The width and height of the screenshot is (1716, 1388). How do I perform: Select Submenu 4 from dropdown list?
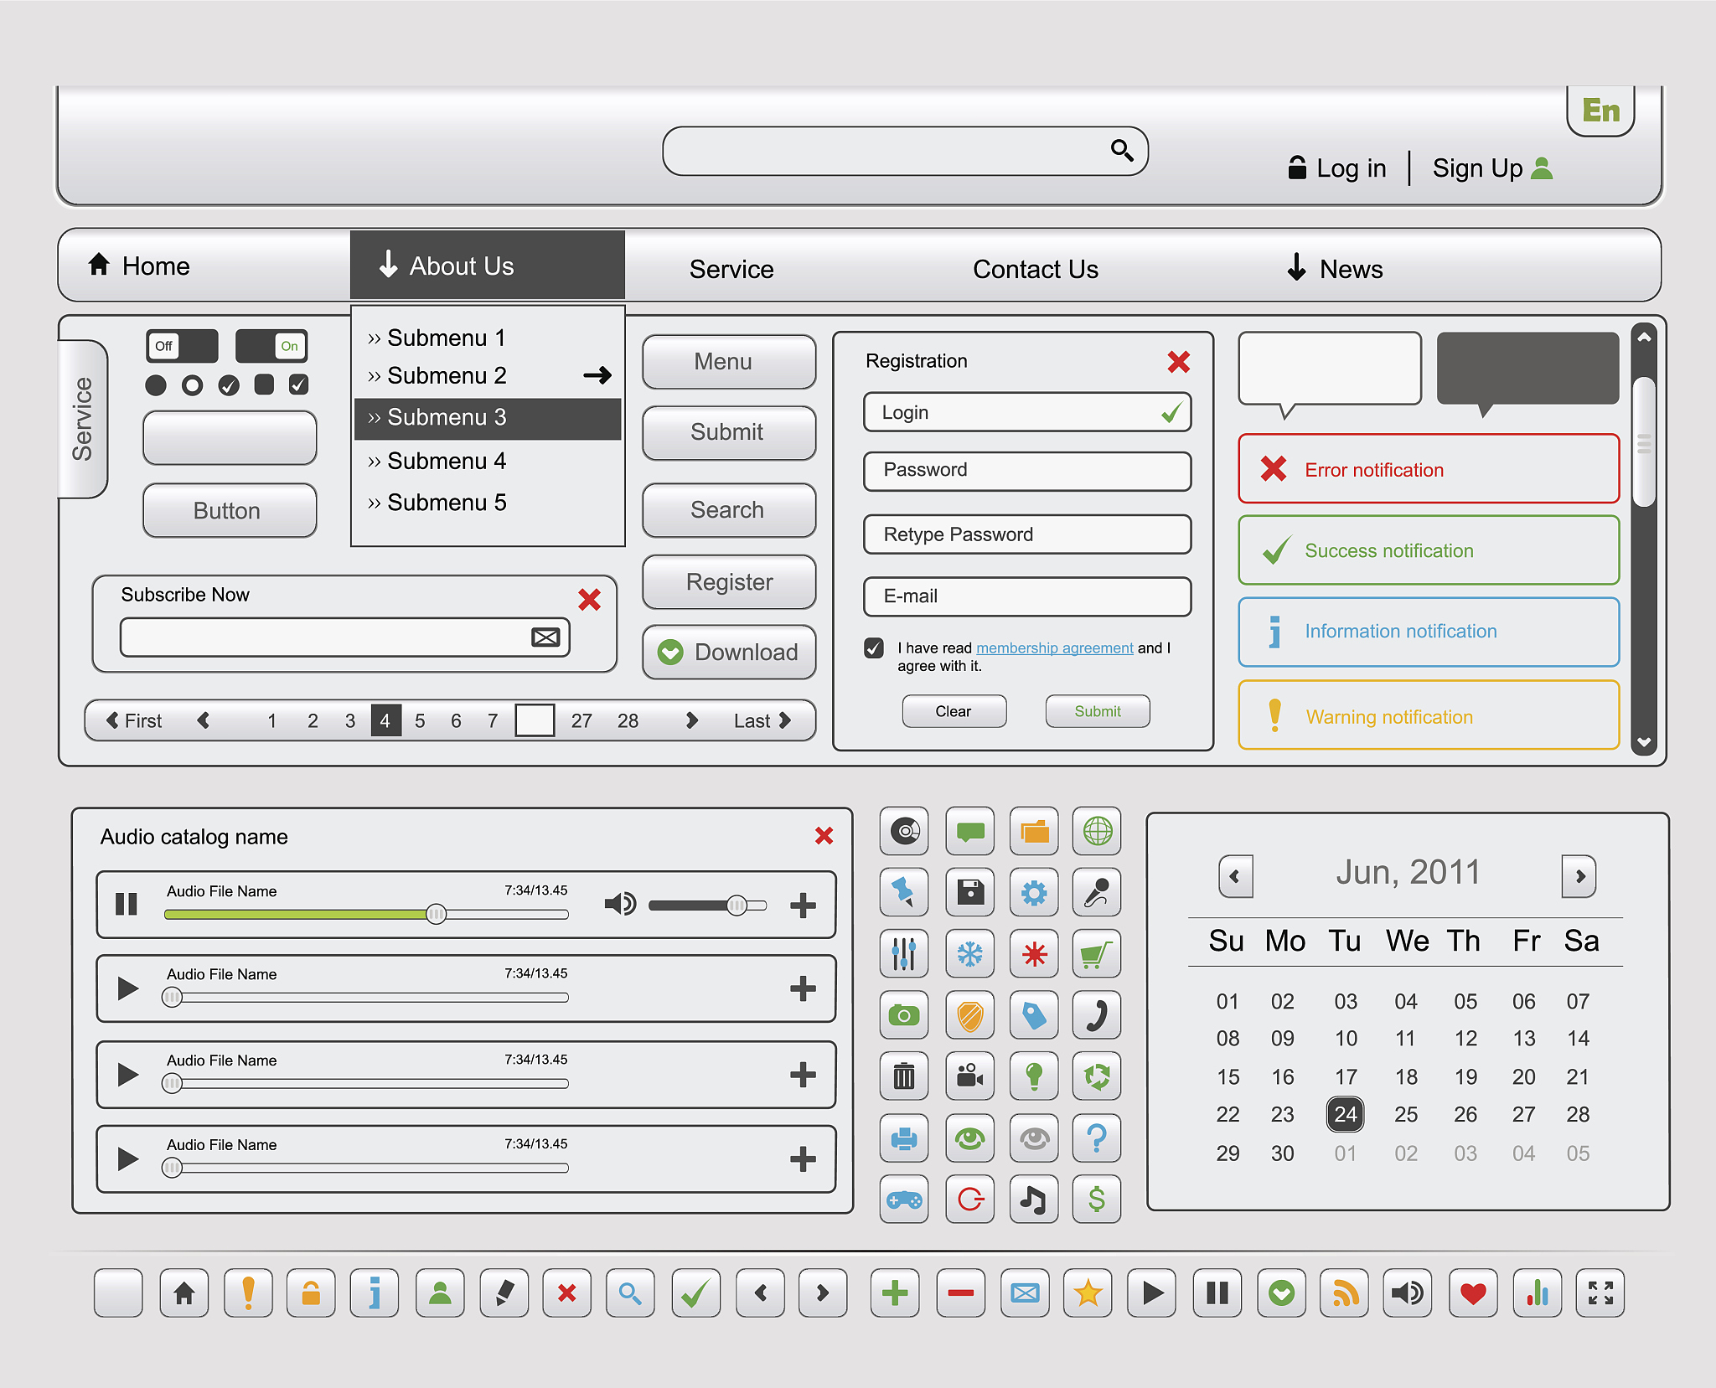(447, 461)
